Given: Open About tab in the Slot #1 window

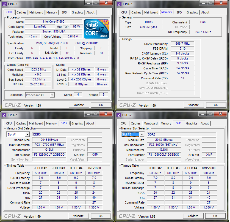Looking at the screenshot, I should pyautogui.click(x=90, y=123).
